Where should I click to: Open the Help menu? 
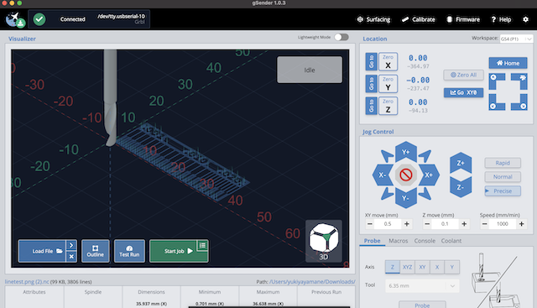pyautogui.click(x=501, y=19)
